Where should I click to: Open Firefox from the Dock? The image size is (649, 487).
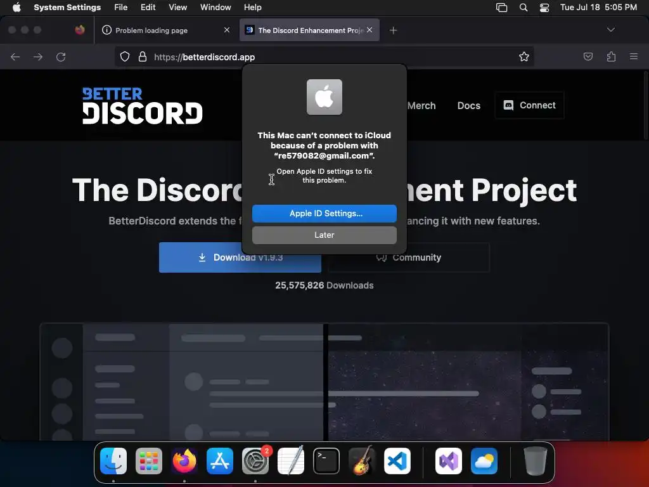coord(184,460)
